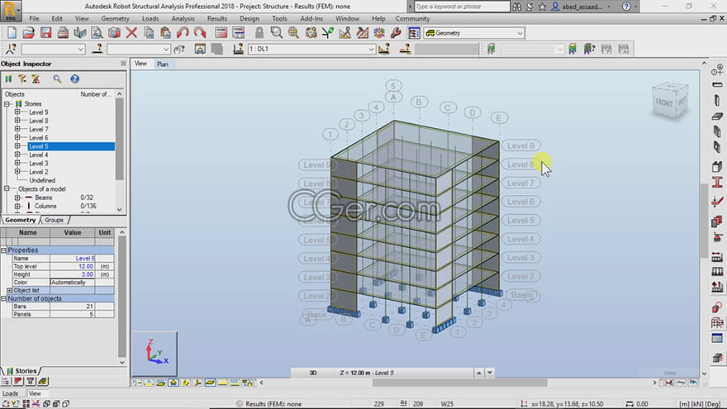727x409 pixels.
Task: Click the viewport horizontal scrollbar
Action: pyautogui.click(x=459, y=383)
